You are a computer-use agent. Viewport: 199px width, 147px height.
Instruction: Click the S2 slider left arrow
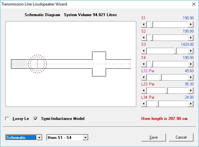coord(144,38)
